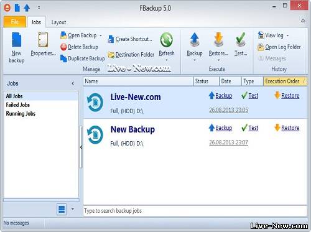The image size is (311, 232).
Task: Click the No messages status bar text
Action: 16,223
